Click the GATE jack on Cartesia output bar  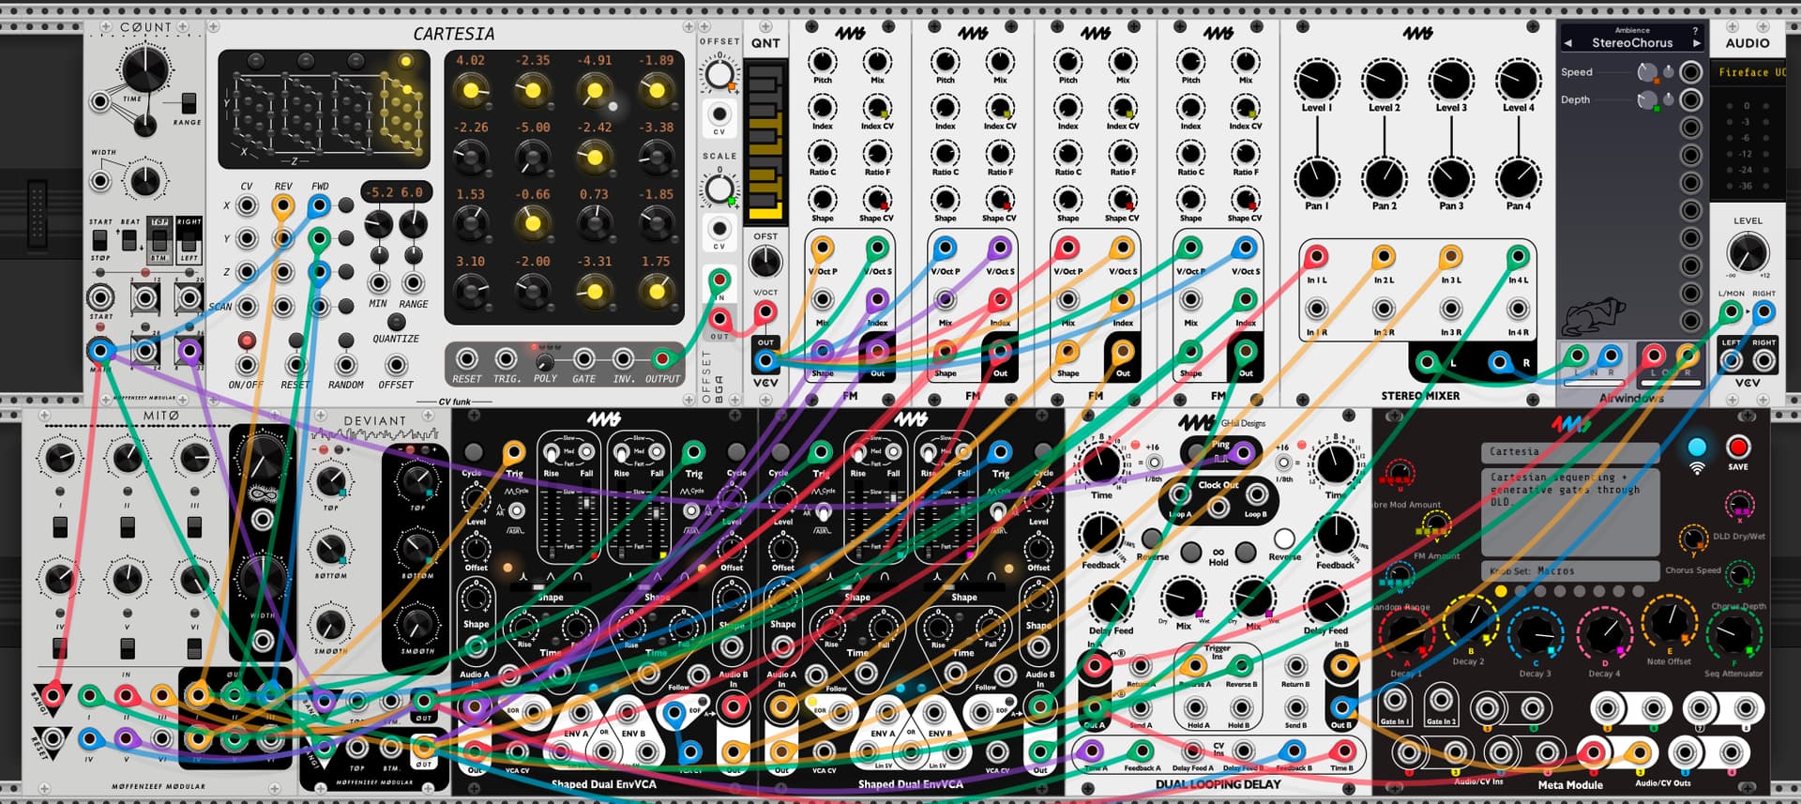click(x=583, y=358)
